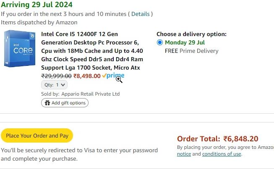The width and height of the screenshot is (274, 169).
Task: Click the Place Your Order and Pay button
Action: (37, 135)
